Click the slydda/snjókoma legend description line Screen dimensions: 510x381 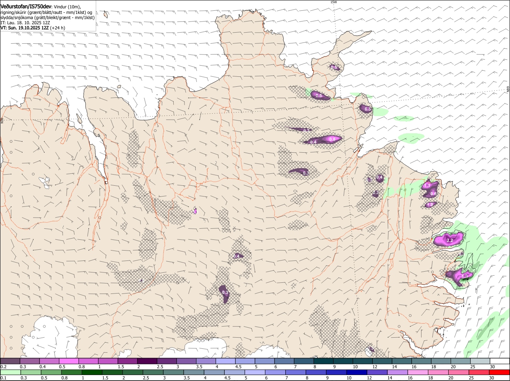47,17
